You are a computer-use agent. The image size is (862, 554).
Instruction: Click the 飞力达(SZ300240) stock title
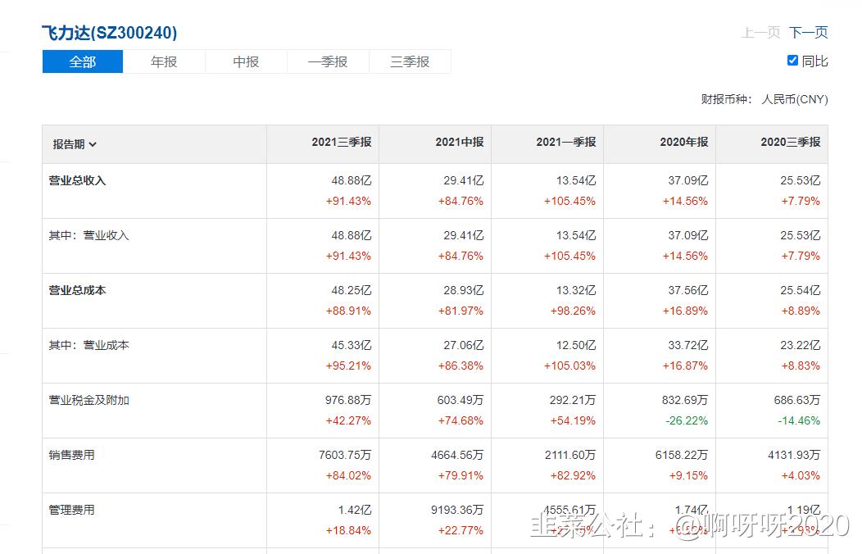110,33
